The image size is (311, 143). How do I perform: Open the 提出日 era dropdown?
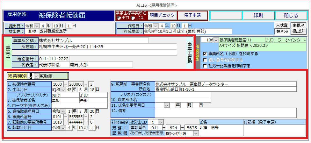[36, 25]
